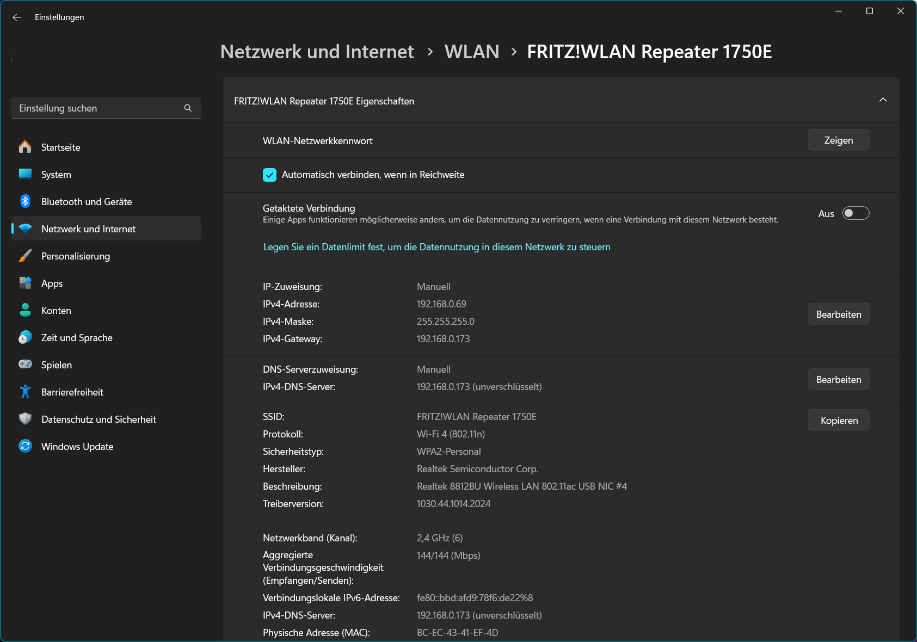Screen dimensions: 917x642
Task: Open Konten settings
Action: point(56,310)
